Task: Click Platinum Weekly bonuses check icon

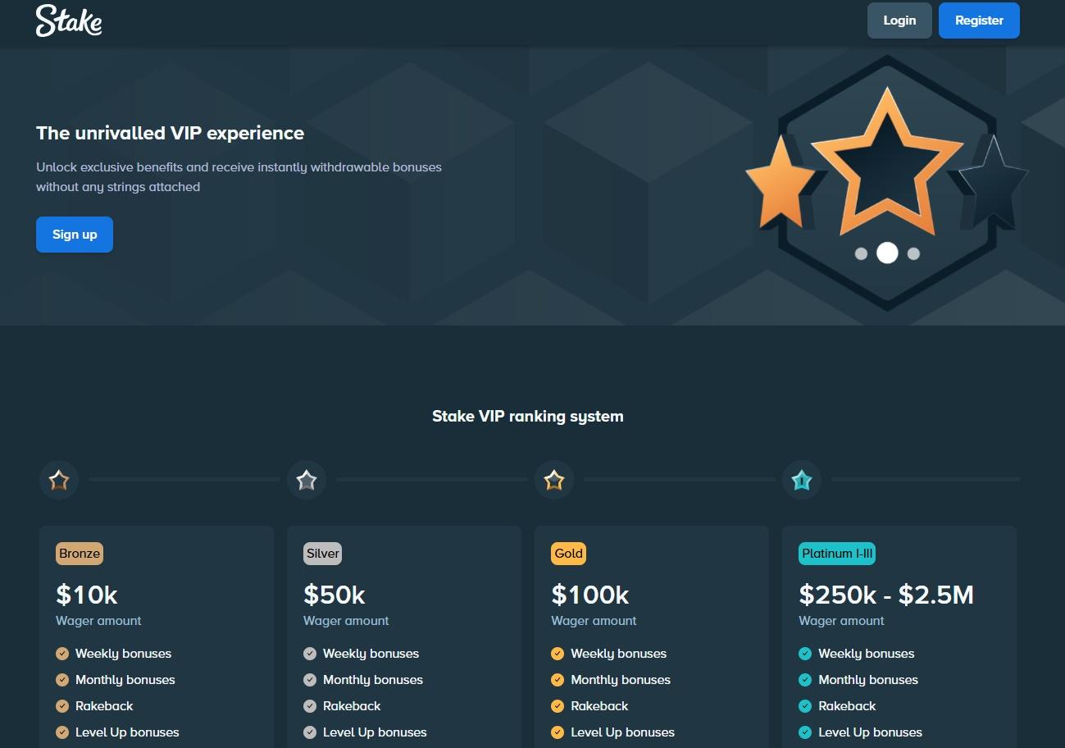Action: coord(805,654)
